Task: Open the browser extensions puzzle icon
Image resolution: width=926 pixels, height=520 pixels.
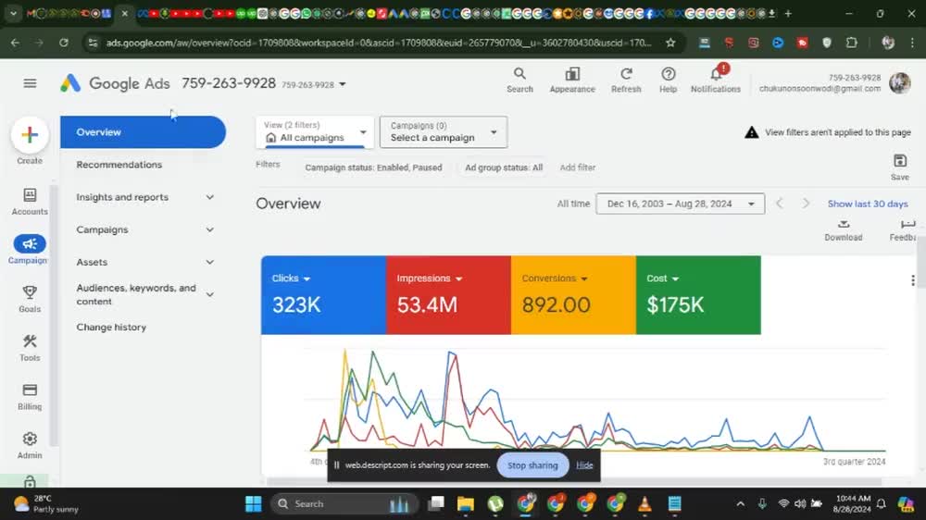Action: point(851,43)
